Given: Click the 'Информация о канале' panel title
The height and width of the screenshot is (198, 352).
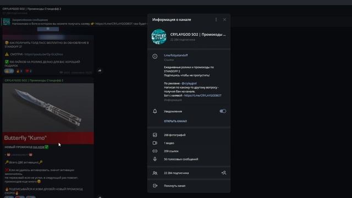Looking at the screenshot, I should coord(172,20).
